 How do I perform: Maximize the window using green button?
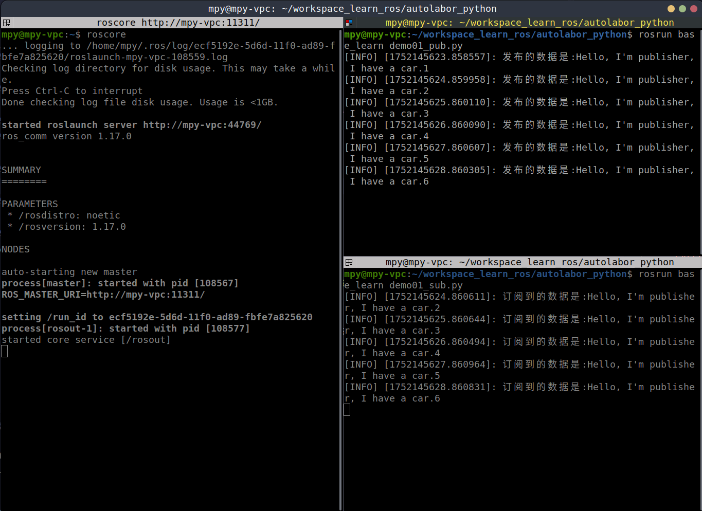pos(682,9)
